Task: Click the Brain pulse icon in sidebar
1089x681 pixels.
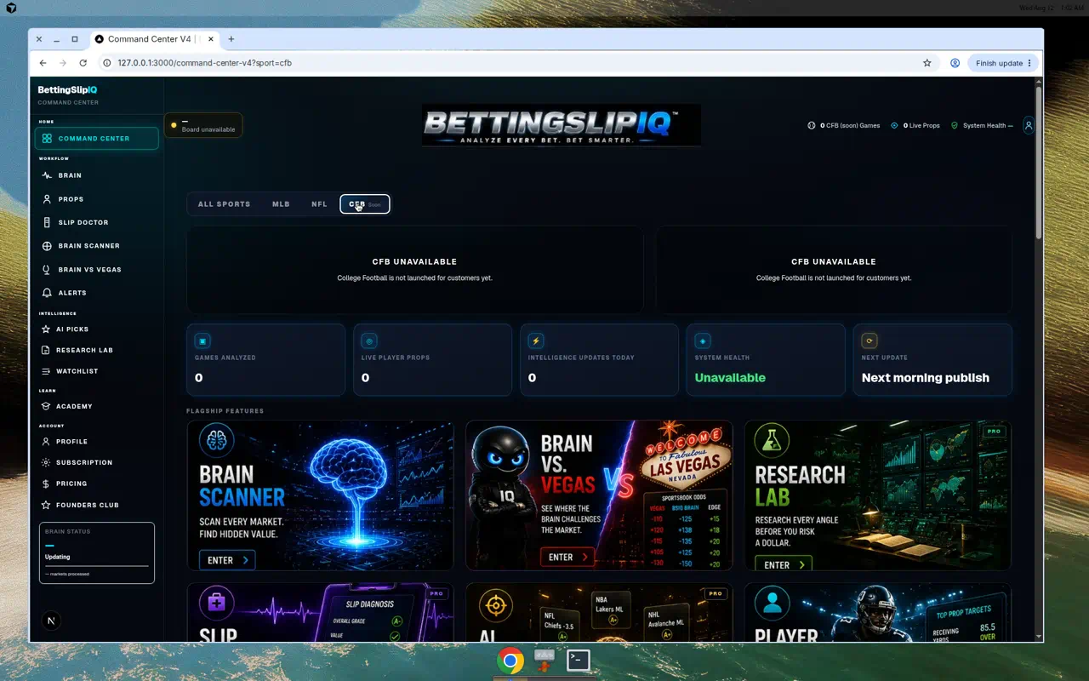Action: tap(47, 175)
